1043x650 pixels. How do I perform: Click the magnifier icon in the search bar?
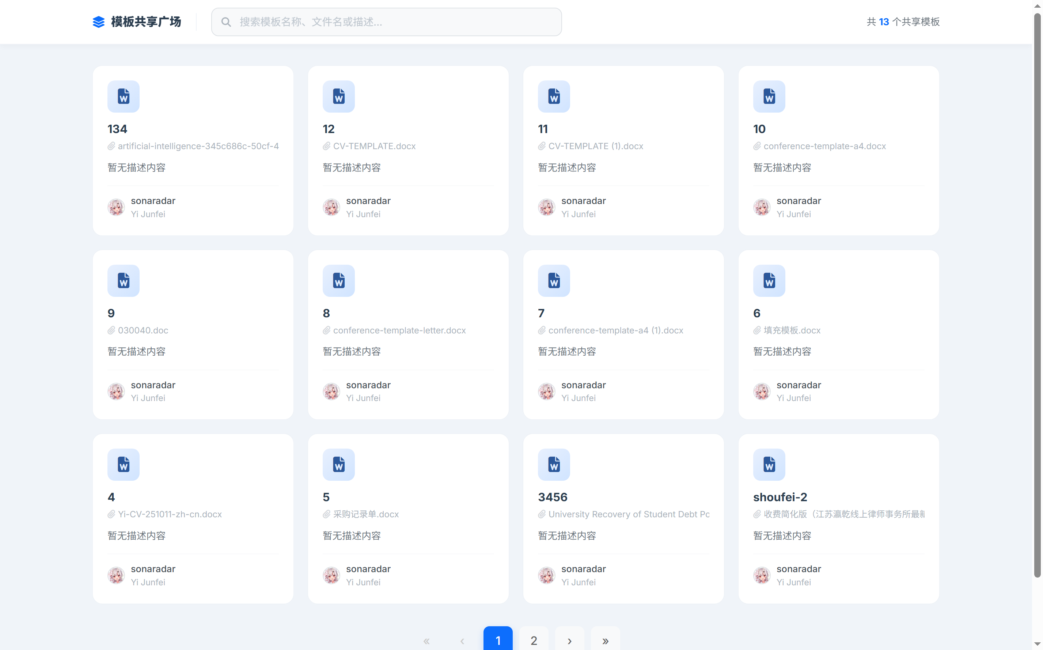(226, 22)
